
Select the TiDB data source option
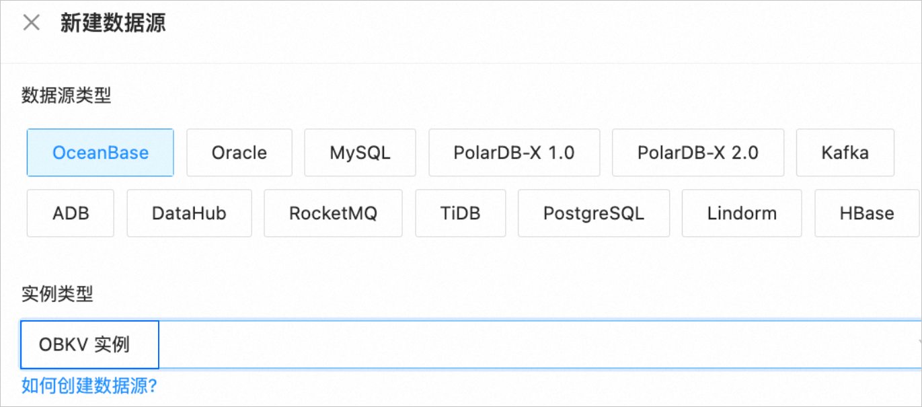click(x=460, y=213)
